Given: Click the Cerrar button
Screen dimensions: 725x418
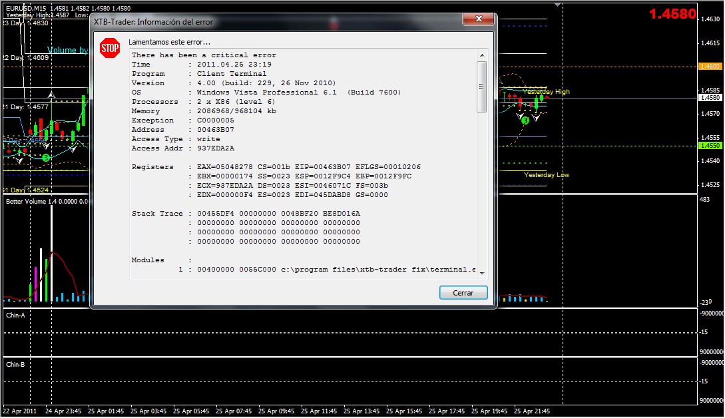Looking at the screenshot, I should 463,293.
